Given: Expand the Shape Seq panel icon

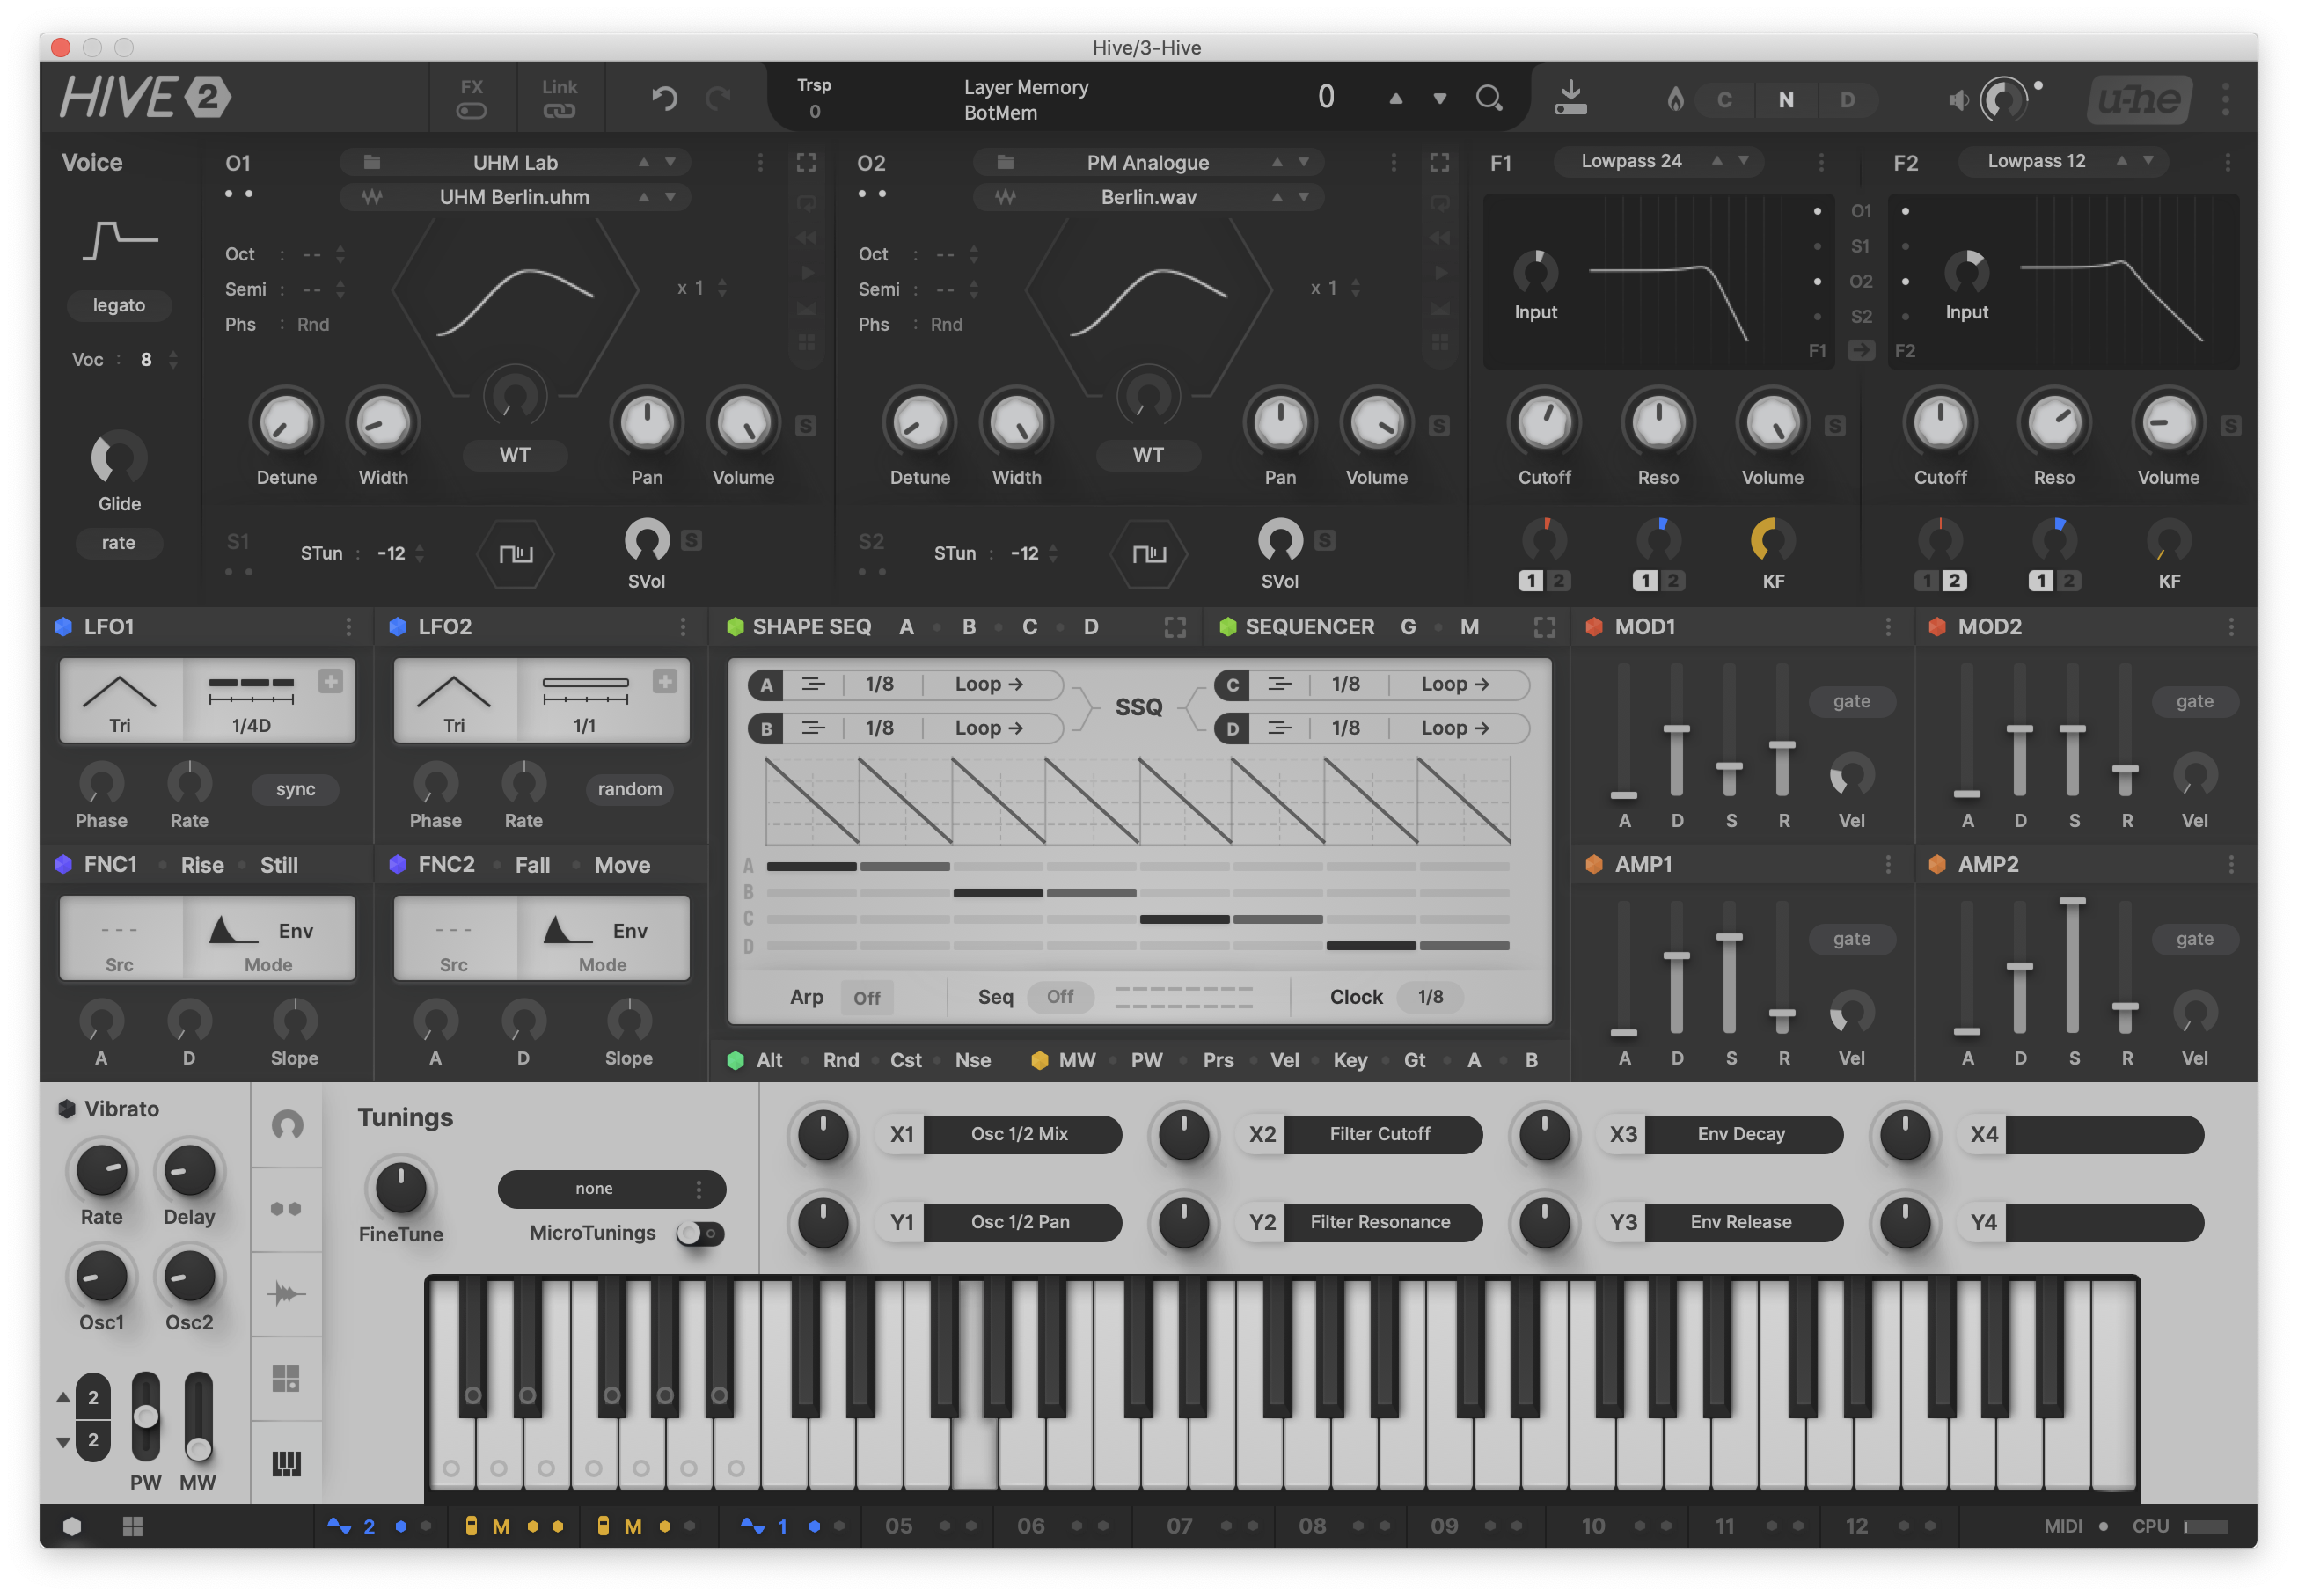Looking at the screenshot, I should point(1175,627).
